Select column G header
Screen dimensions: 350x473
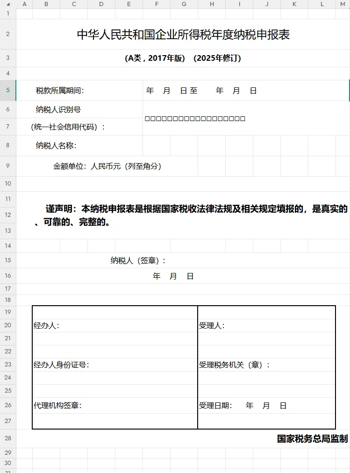pyautogui.click(x=184, y=4)
